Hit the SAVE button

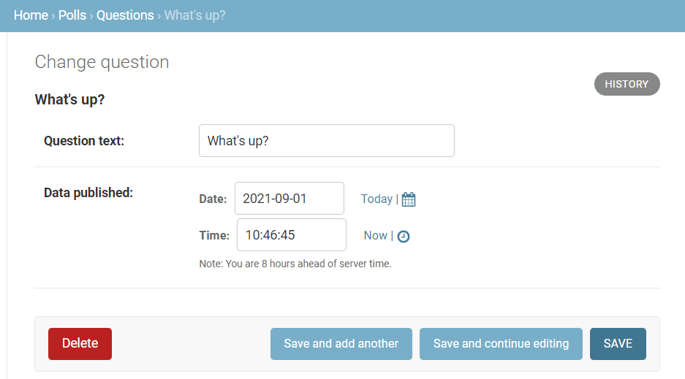(618, 344)
